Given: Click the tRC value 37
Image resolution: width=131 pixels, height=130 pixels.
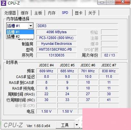Looking at the screenshot, I should 88,100.
